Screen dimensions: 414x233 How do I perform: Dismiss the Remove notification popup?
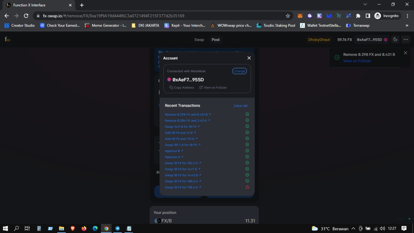click(x=405, y=53)
